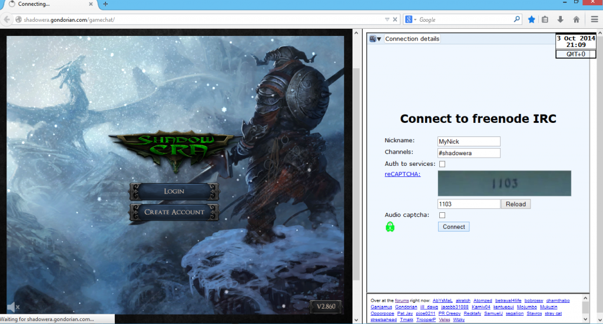The width and height of the screenshot is (603, 324).
Task: Open the qwebirc menu icon
Action: (x=372, y=38)
